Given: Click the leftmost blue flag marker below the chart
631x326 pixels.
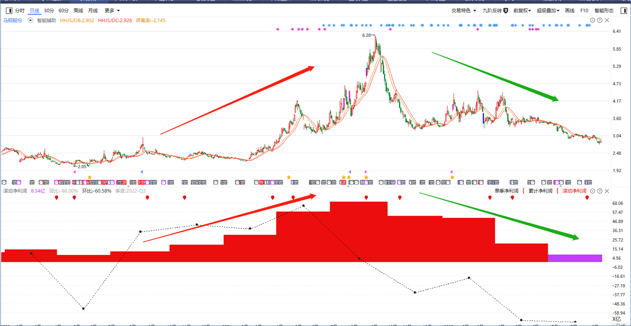Looking at the screenshot, I should click(x=142, y=171).
